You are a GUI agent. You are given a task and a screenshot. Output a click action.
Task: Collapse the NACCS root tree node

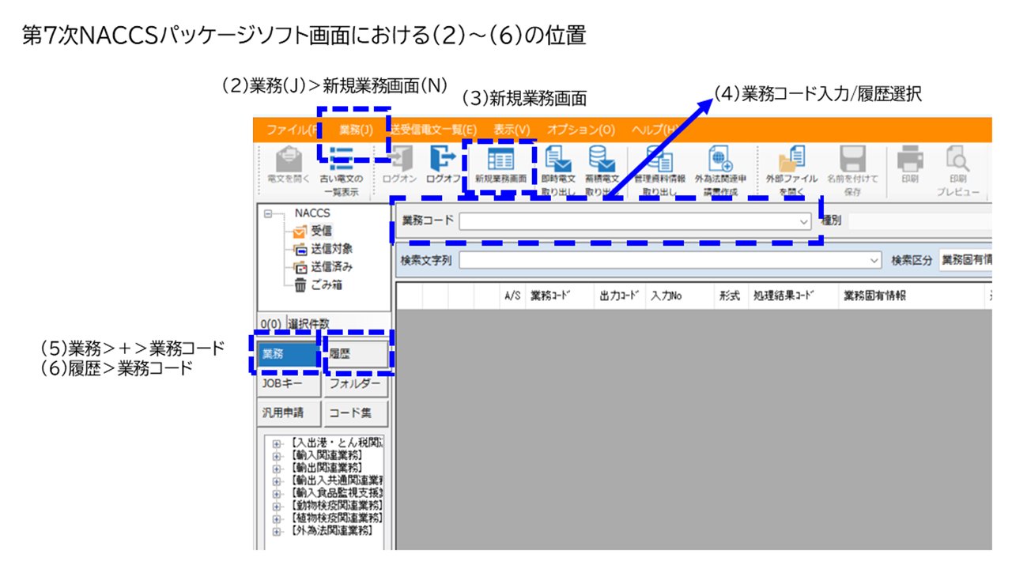click(268, 213)
